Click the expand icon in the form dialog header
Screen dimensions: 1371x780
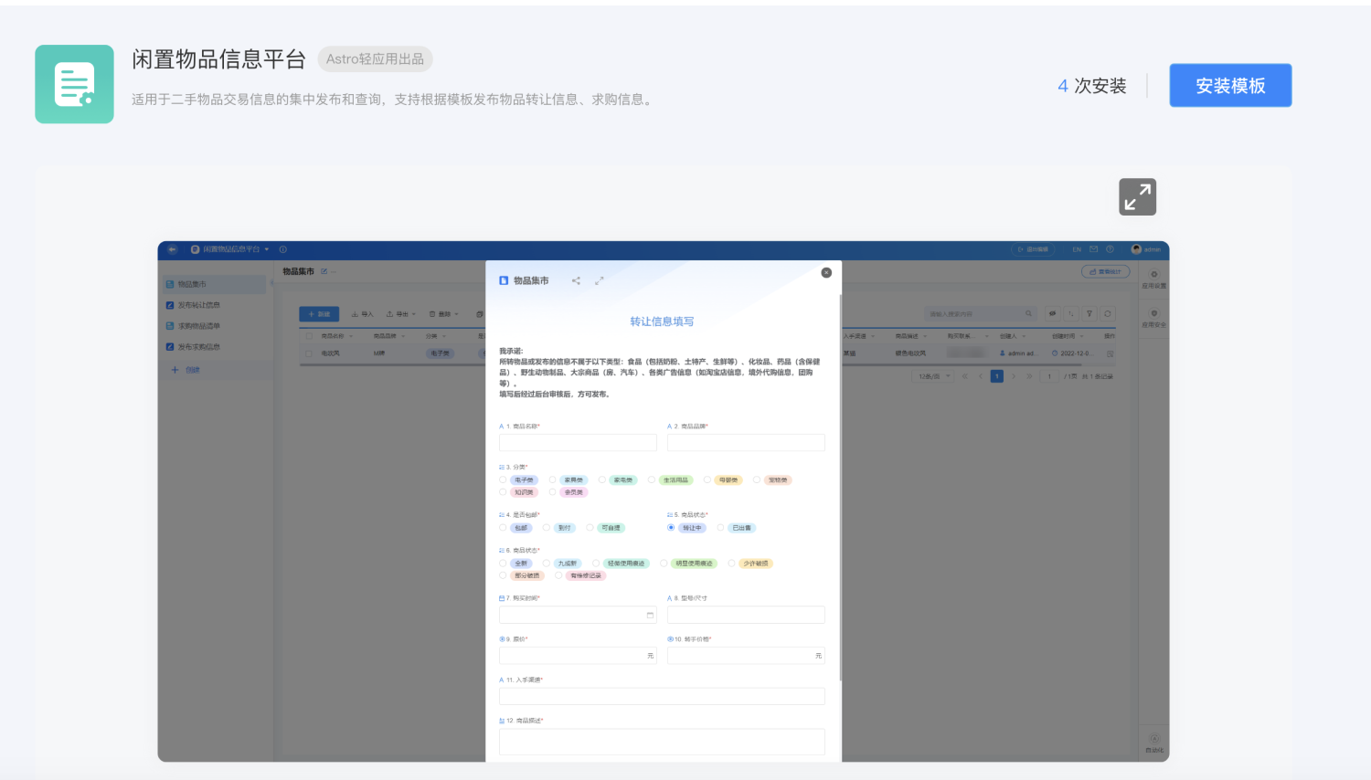pos(600,280)
